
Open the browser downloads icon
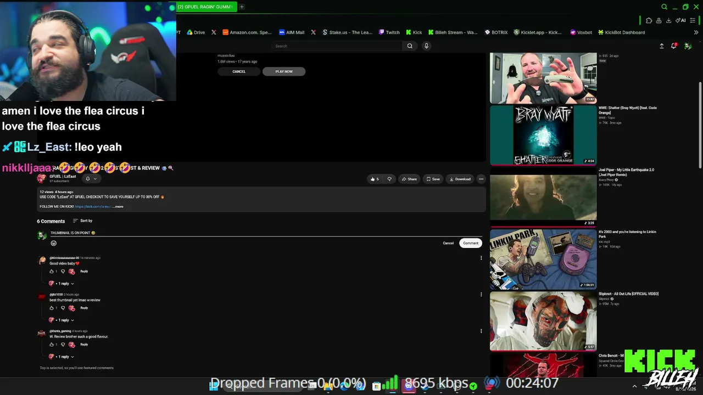point(668,20)
